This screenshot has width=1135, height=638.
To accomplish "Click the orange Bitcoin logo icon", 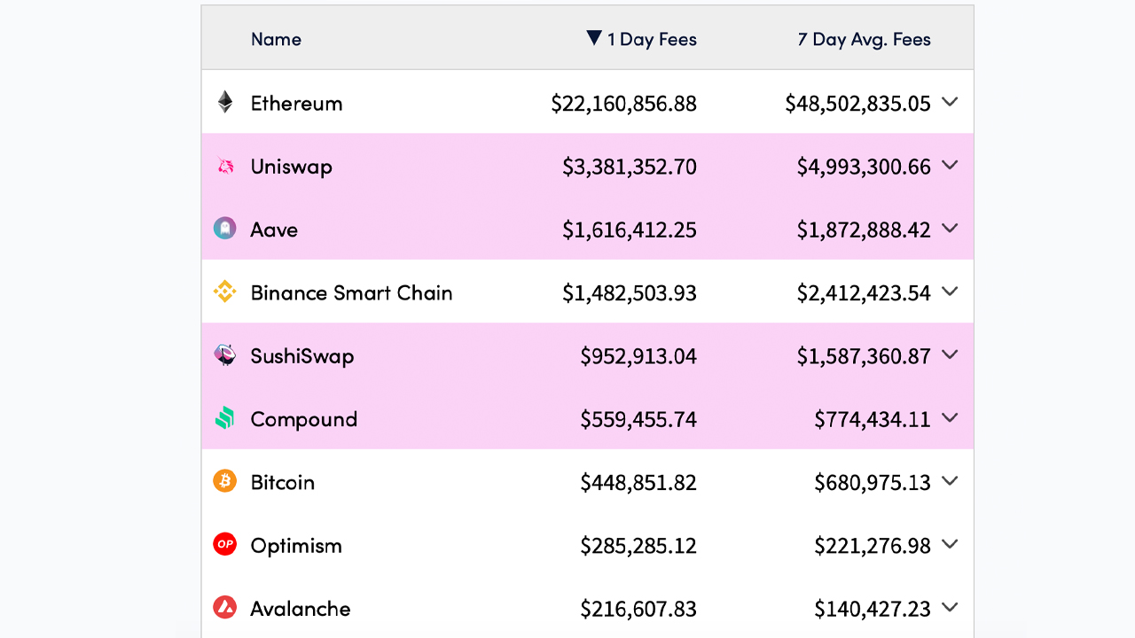I will tap(225, 481).
